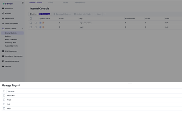Open Program in the sidebar
182x132 pixels.
(8, 13)
